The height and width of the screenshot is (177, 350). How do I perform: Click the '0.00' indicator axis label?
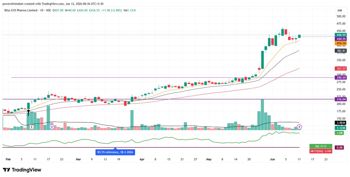339,148
